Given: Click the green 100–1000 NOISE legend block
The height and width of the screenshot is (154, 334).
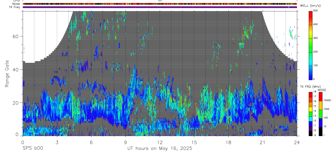Looking at the screenshot, I should click(x=320, y=114).
